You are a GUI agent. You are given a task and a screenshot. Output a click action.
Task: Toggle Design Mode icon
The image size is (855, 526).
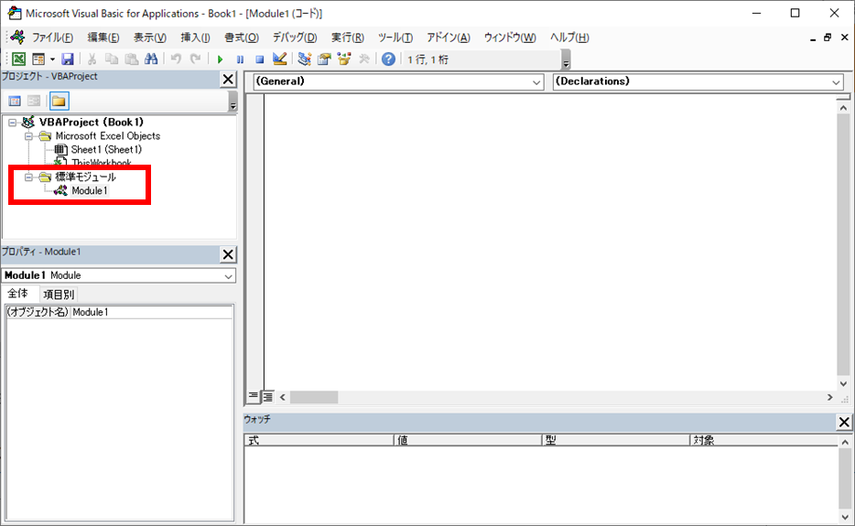tap(280, 59)
